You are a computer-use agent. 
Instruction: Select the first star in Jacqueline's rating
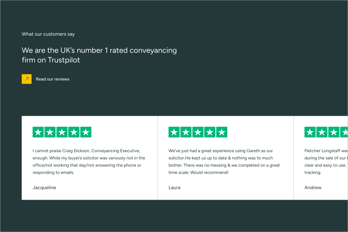[38, 132]
